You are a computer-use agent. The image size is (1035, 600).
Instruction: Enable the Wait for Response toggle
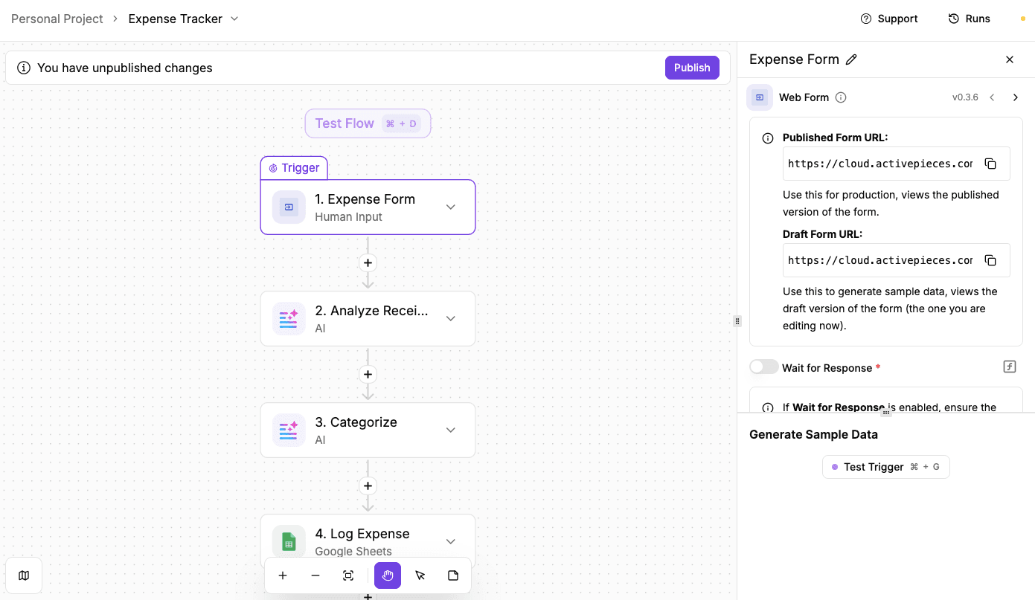point(763,367)
